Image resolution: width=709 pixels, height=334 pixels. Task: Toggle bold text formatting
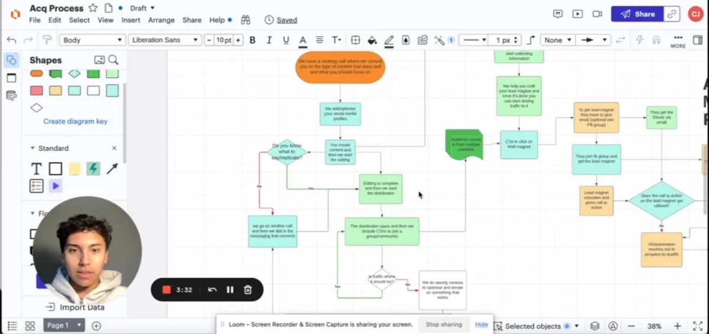[253, 40]
